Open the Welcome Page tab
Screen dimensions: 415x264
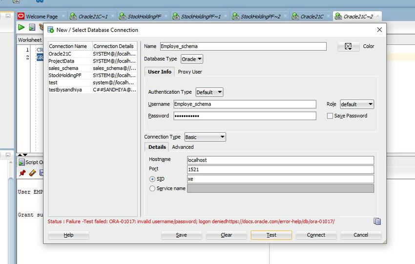point(41,17)
